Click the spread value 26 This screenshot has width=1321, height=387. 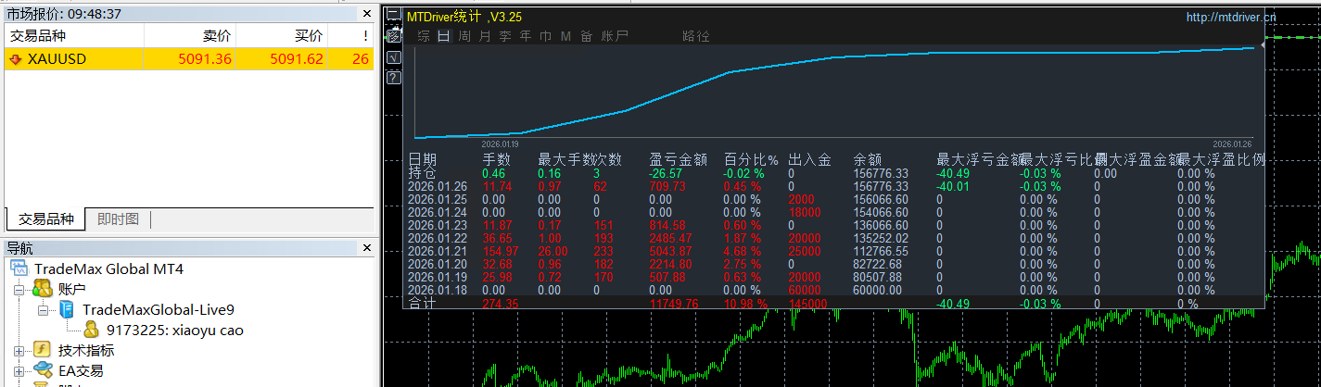361,59
